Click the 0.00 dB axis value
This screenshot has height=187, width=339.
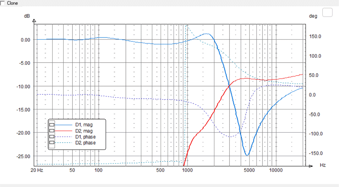pyautogui.click(x=25, y=40)
